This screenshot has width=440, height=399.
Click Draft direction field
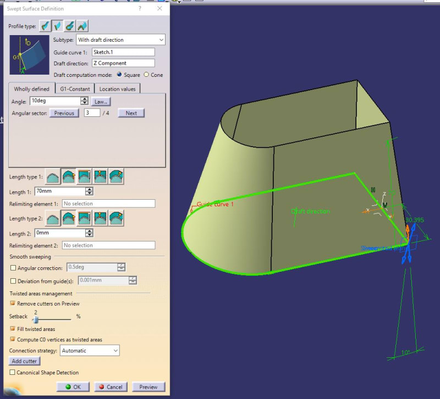pyautogui.click(x=123, y=63)
